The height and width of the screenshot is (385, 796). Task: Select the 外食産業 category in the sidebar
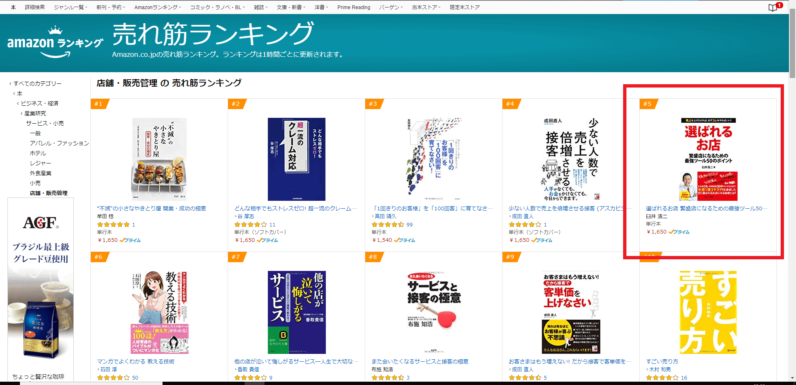[x=41, y=173]
